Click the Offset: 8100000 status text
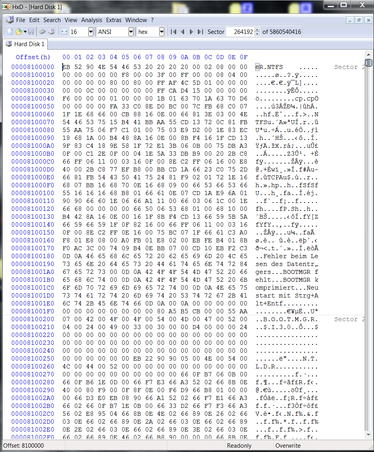 tap(24, 445)
